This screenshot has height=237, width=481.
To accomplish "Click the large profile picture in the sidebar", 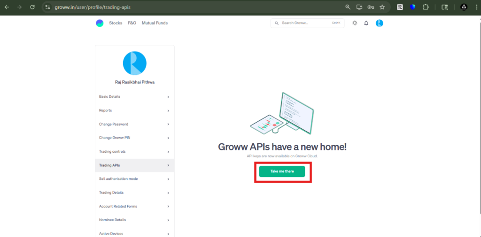I will click(x=134, y=63).
